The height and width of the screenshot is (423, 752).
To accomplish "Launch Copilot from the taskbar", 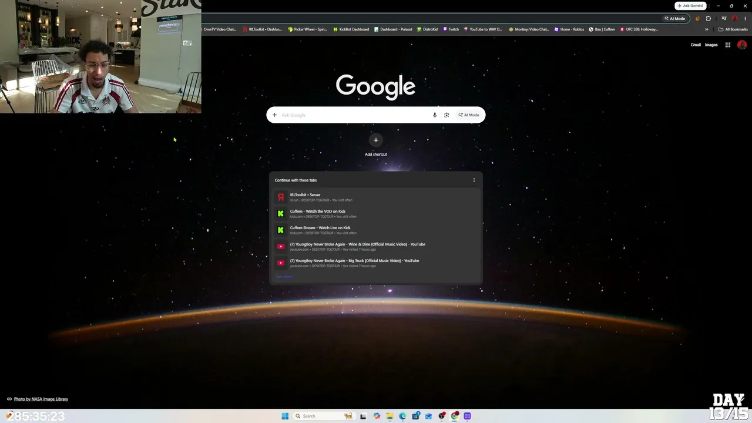I will pyautogui.click(x=377, y=416).
